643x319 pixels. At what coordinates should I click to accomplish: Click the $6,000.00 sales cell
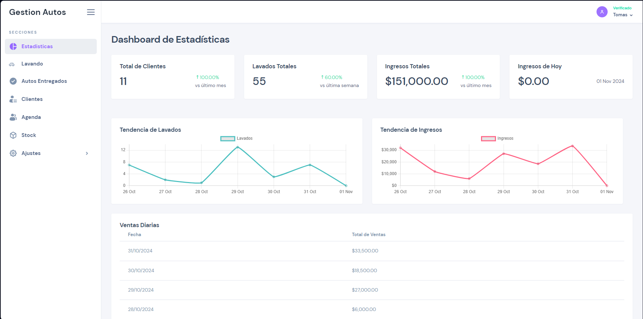[364, 309]
